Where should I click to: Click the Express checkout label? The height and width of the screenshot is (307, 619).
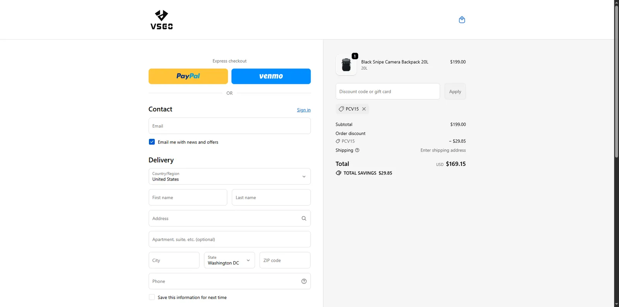[x=229, y=61]
